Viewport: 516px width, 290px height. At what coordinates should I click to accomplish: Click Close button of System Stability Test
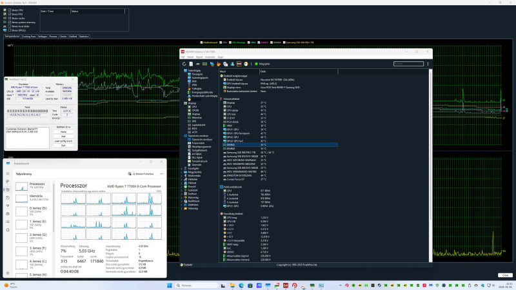pos(505,275)
